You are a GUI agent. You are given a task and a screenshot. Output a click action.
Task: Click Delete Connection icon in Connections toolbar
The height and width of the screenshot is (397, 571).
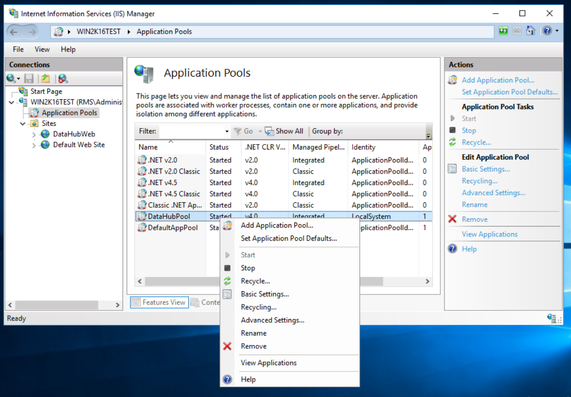coord(63,78)
